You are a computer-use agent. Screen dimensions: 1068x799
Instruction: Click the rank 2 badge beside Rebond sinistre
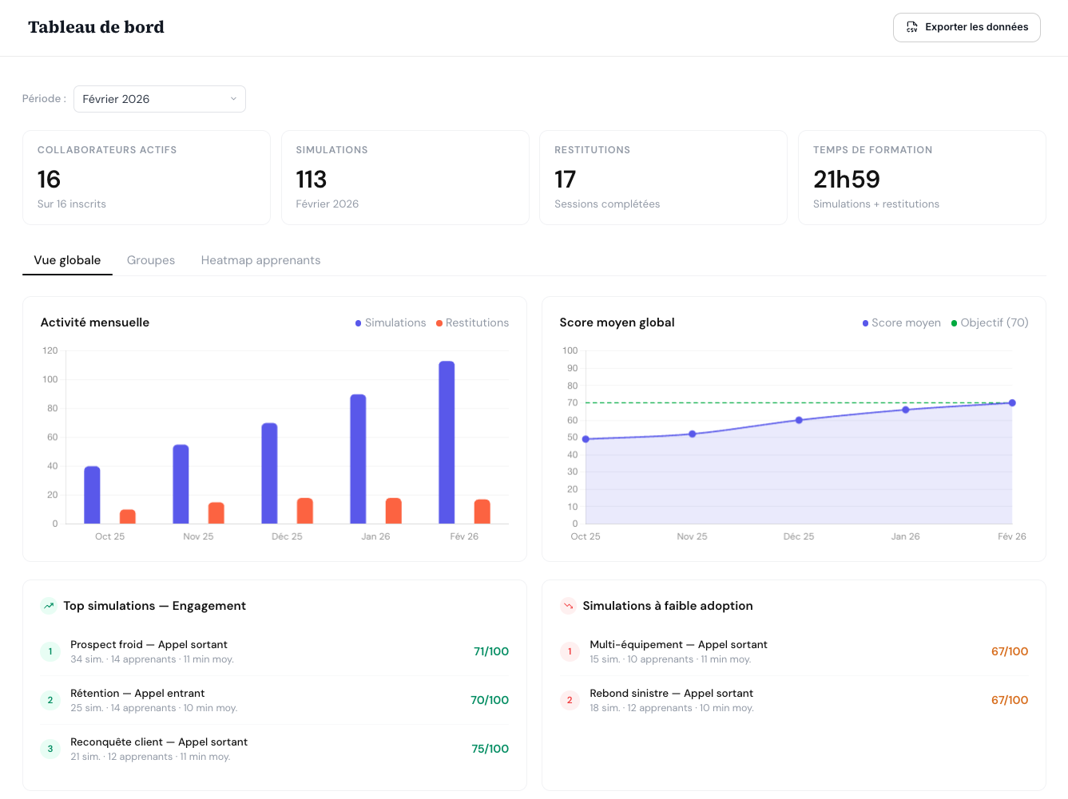coord(570,700)
